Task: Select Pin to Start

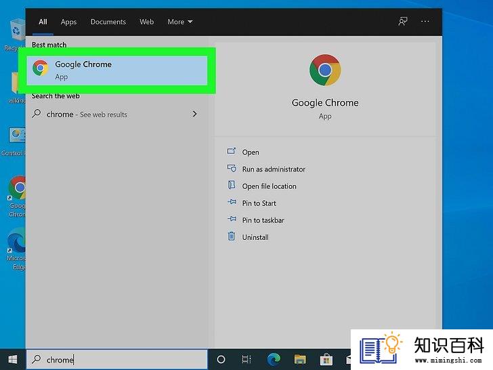Action: 259,203
